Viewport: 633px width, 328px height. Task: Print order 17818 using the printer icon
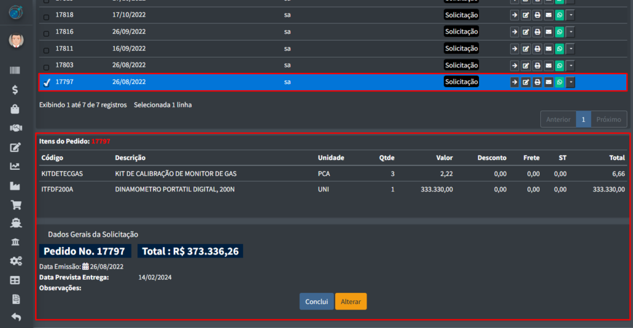coord(537,15)
